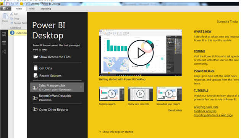Open the Customize Quick Access Toolbar dropdown
Screen dimensions: 241x139
click(x=27, y=4)
